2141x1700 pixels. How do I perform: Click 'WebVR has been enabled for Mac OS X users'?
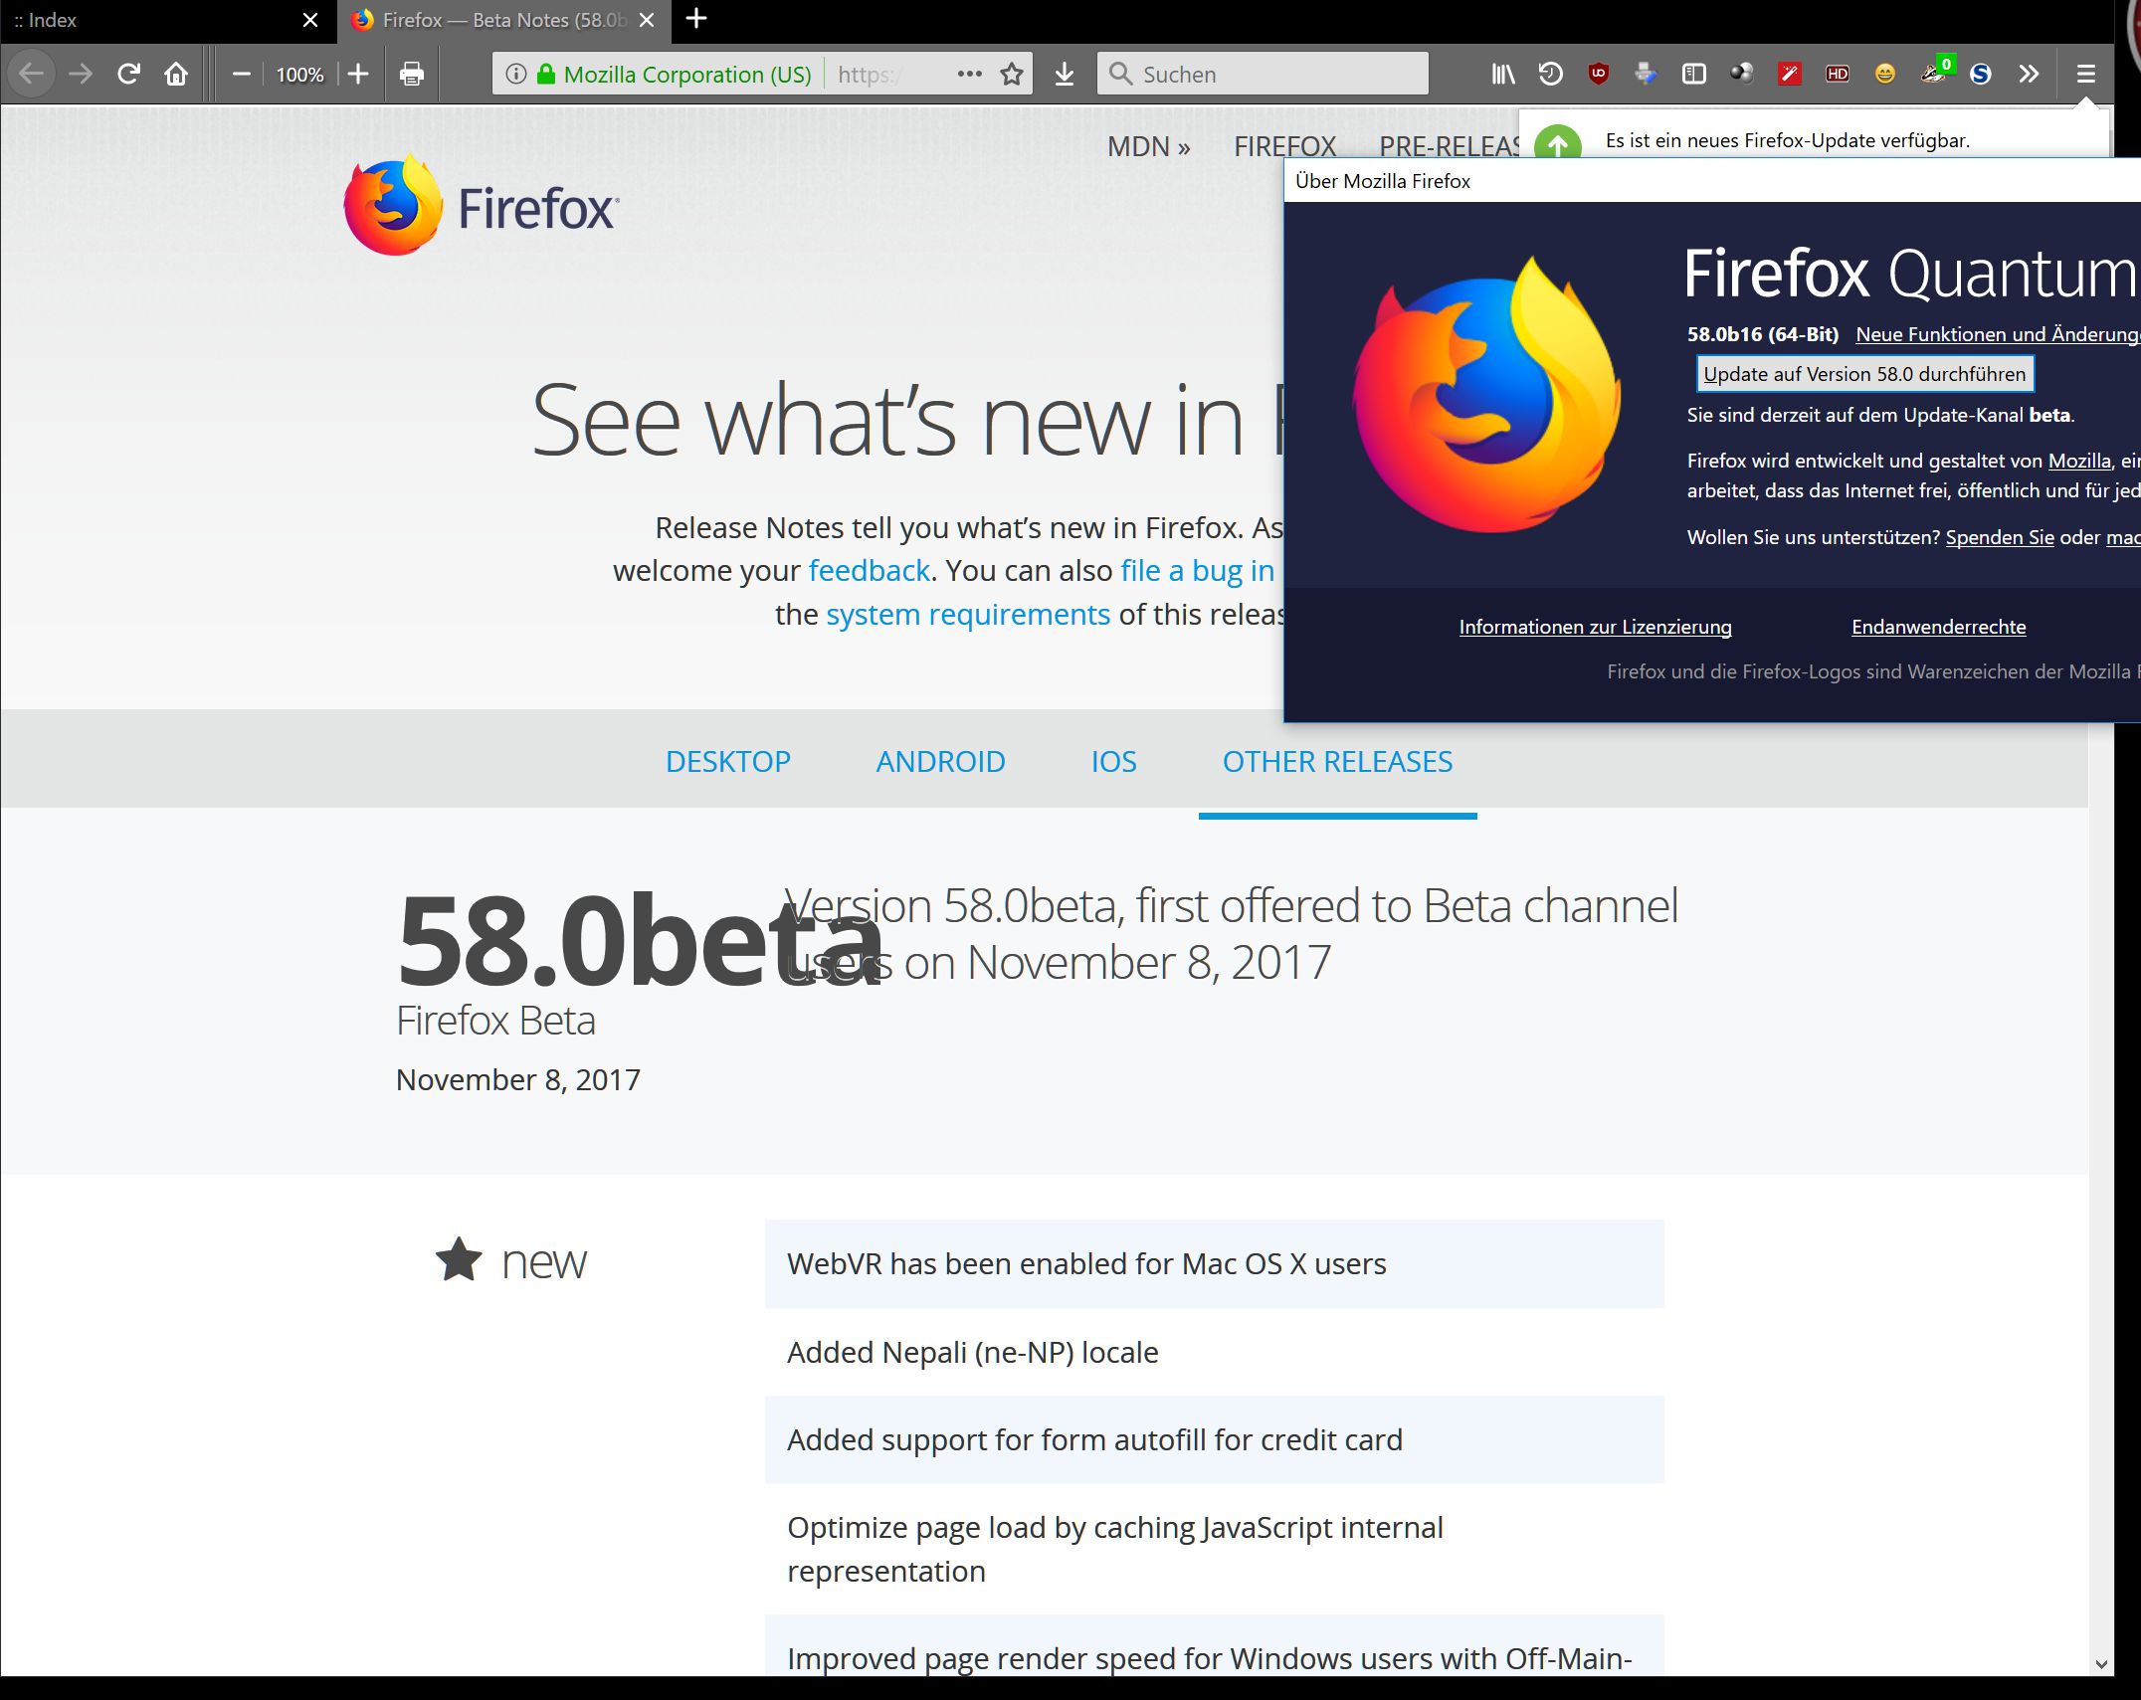(1086, 1264)
